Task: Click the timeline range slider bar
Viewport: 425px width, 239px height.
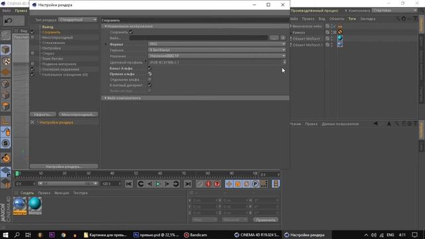Action: tap(68, 183)
